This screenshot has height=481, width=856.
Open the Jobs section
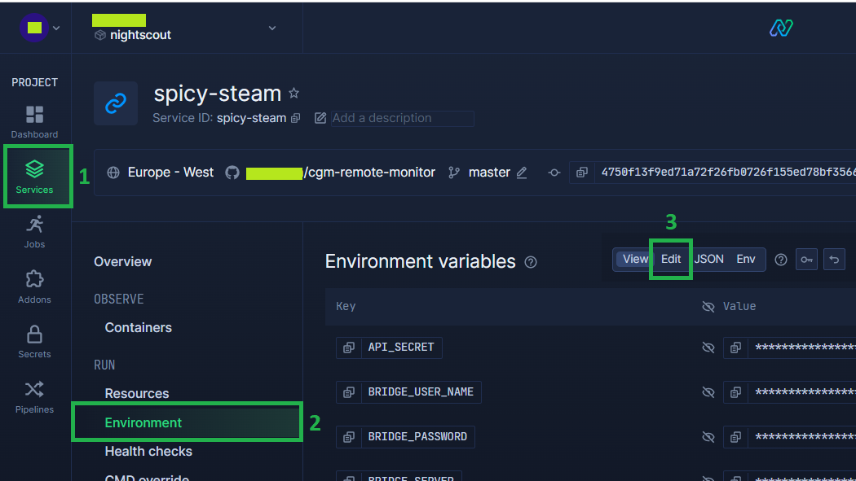(34, 232)
